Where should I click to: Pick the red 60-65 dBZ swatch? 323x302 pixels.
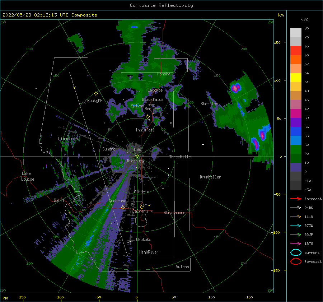tap(296, 51)
